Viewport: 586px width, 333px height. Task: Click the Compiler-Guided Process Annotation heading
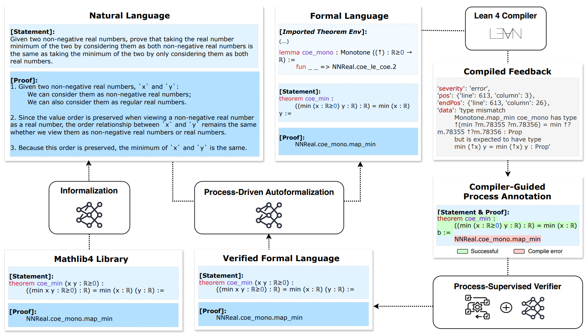(507, 192)
